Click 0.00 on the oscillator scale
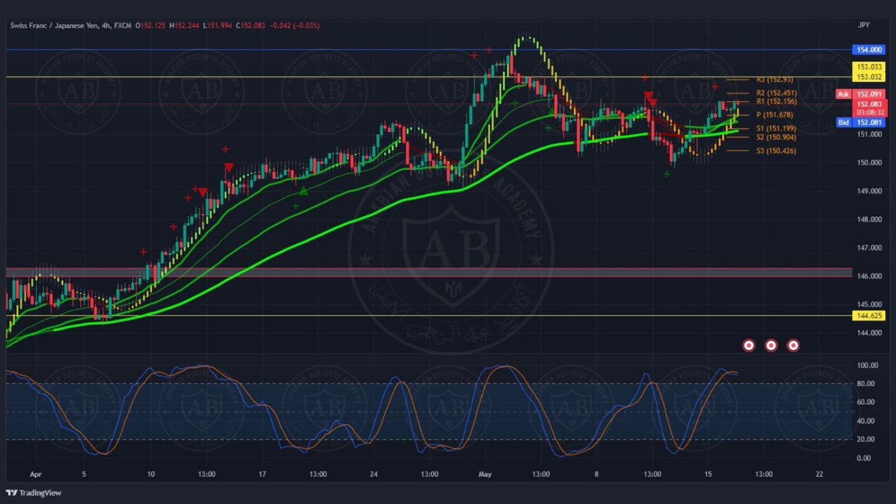Screen dimensions: 896x504 (864, 458)
